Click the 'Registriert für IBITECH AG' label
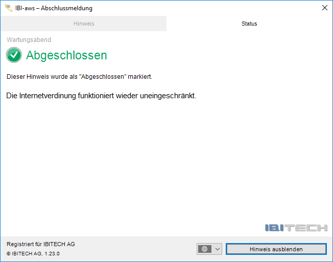This screenshot has height=262, width=333. click(x=40, y=244)
